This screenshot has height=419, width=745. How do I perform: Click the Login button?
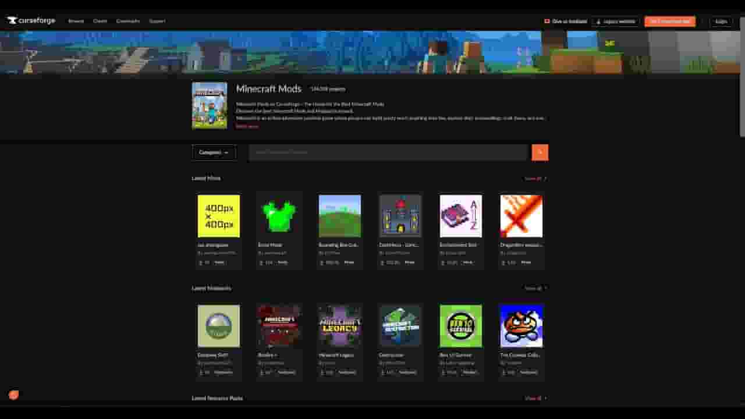[x=721, y=22]
